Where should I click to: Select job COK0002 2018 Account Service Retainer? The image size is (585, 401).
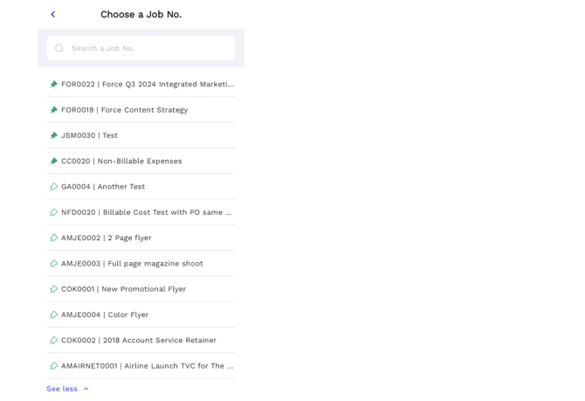pyautogui.click(x=139, y=340)
